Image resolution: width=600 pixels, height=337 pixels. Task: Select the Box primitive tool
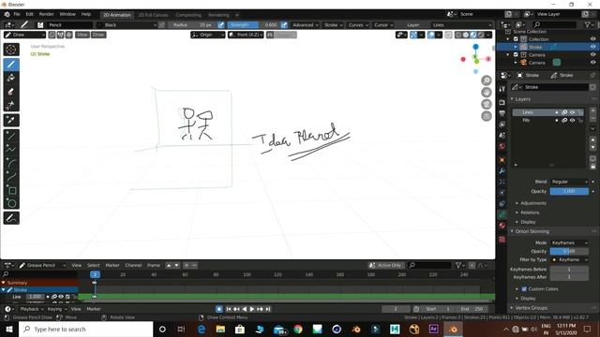(x=11, y=190)
